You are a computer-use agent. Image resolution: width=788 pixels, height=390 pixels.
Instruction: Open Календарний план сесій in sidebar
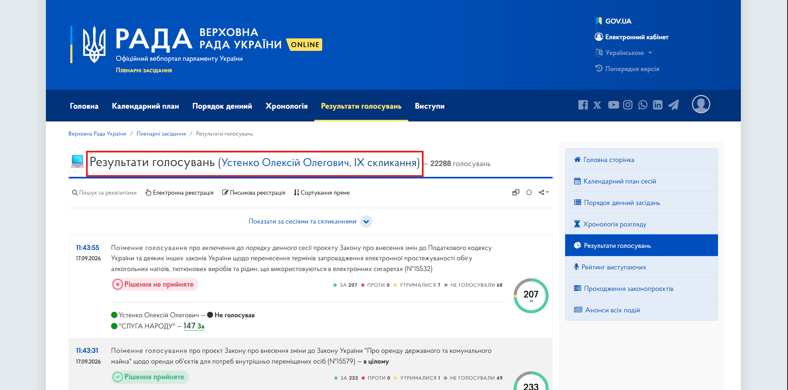(642, 181)
